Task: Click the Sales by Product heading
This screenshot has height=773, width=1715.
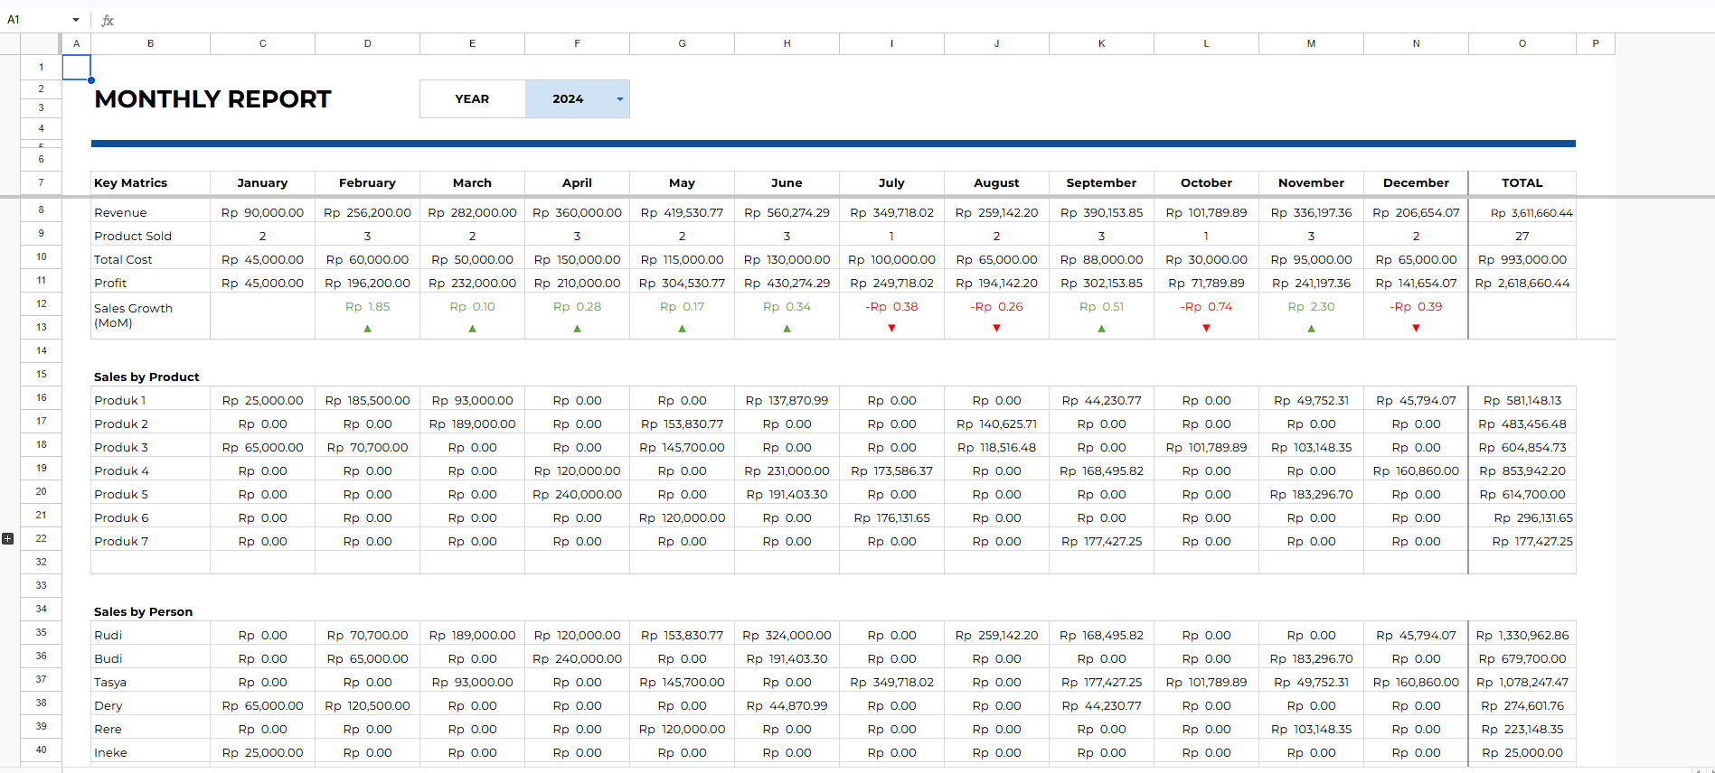Action: pyautogui.click(x=146, y=377)
